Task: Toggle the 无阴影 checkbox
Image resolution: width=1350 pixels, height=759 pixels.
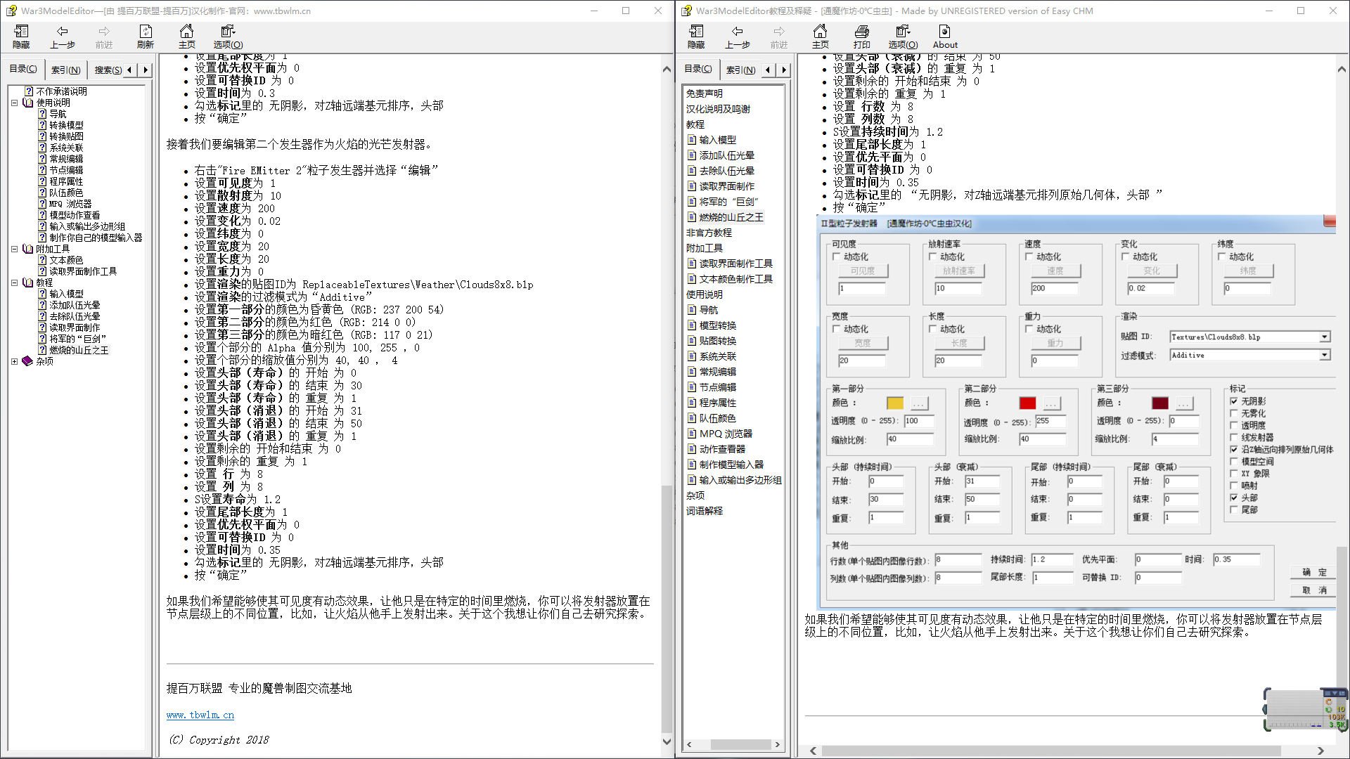Action: coord(1234,401)
